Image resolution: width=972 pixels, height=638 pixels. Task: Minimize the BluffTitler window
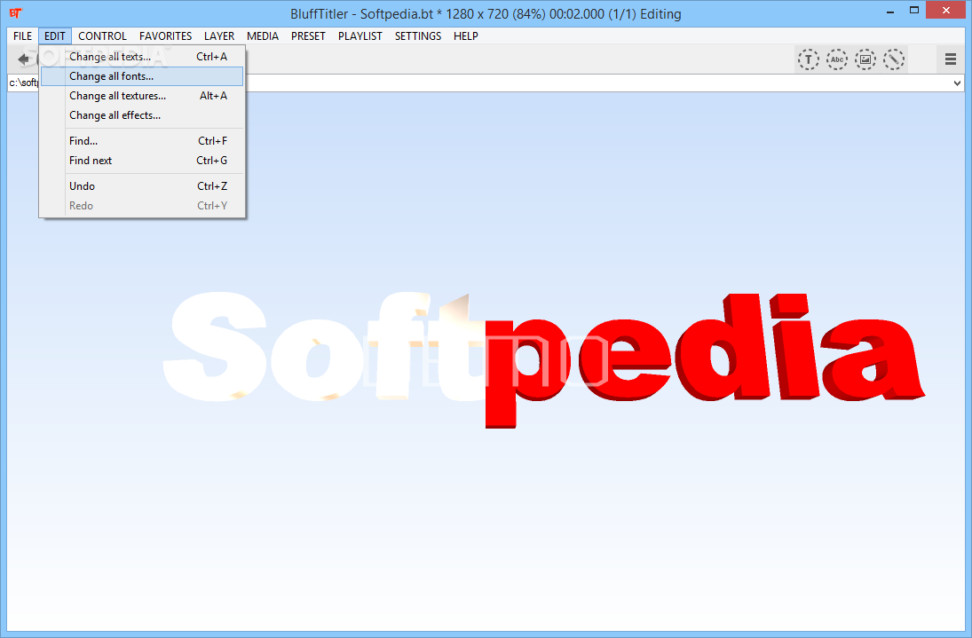coord(890,12)
